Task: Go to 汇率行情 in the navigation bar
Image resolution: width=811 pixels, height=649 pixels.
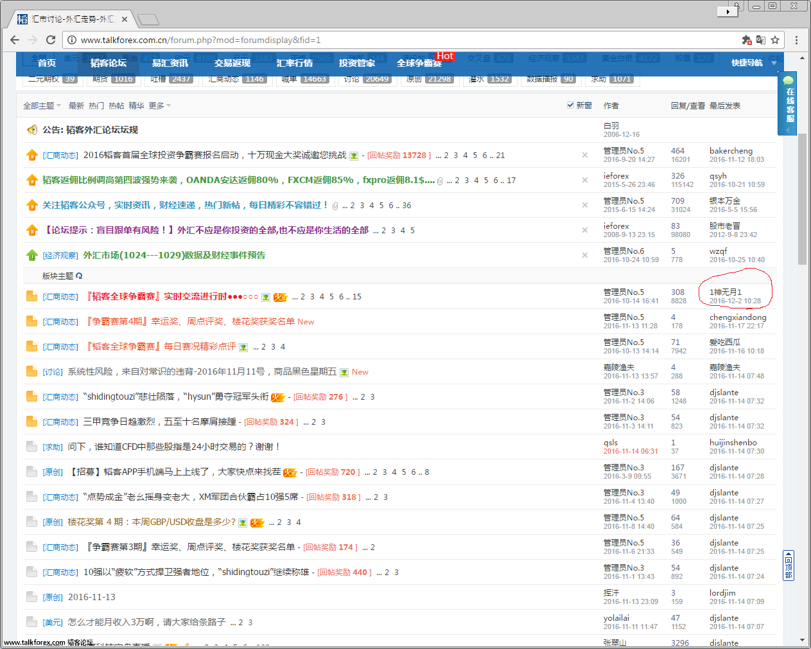Action: click(x=295, y=63)
